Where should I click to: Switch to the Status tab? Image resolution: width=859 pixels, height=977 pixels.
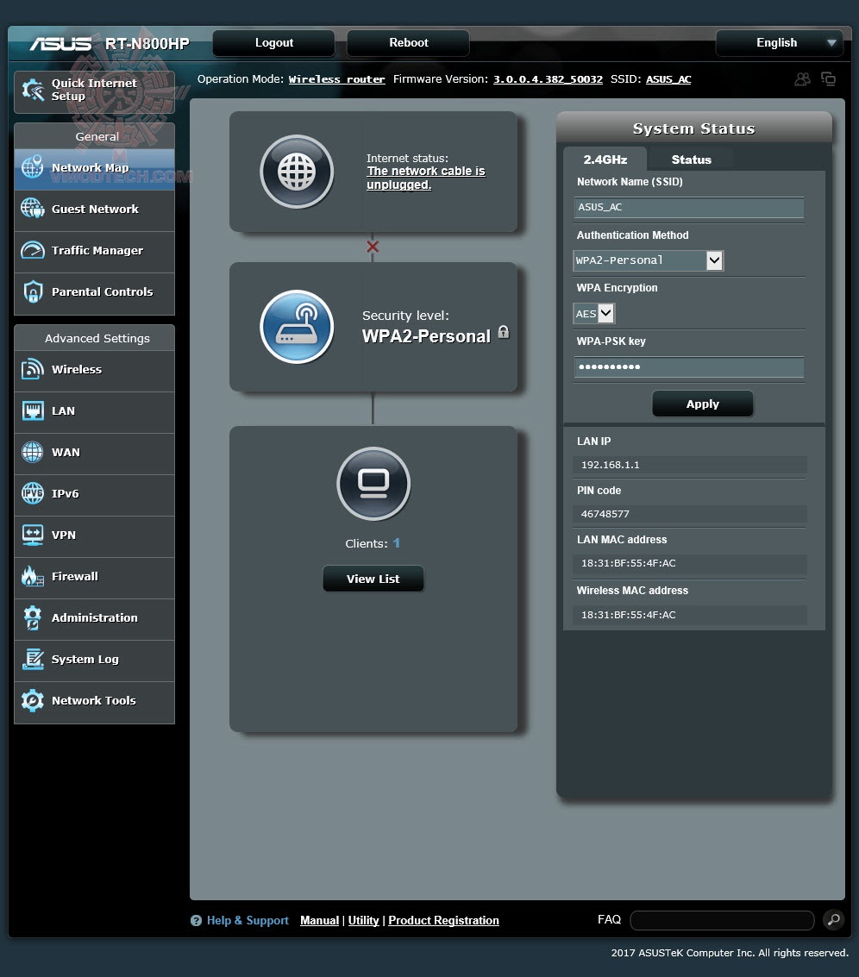click(692, 160)
